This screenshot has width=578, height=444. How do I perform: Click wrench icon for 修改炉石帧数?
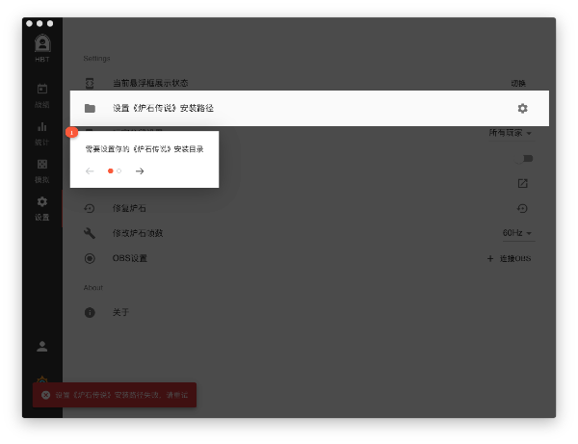(90, 233)
